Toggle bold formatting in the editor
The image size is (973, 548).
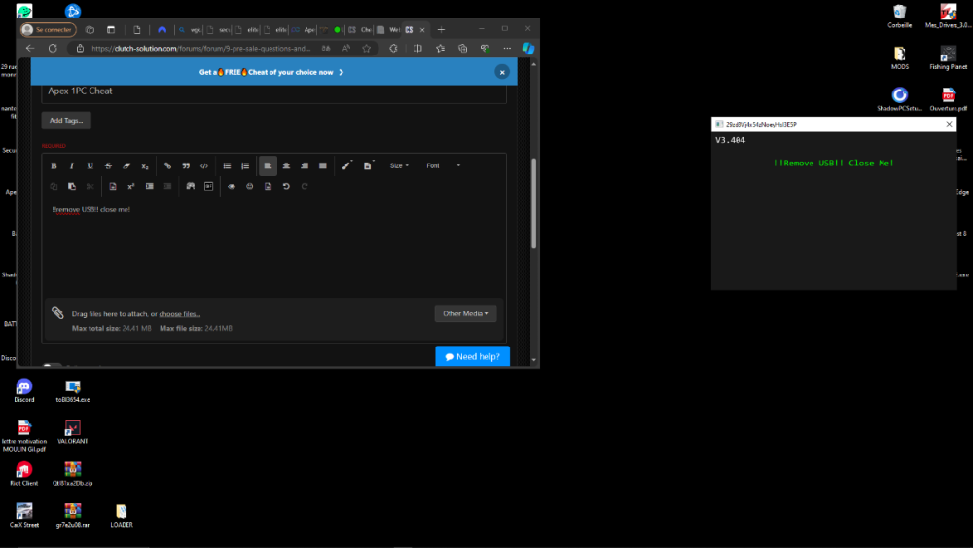(54, 166)
